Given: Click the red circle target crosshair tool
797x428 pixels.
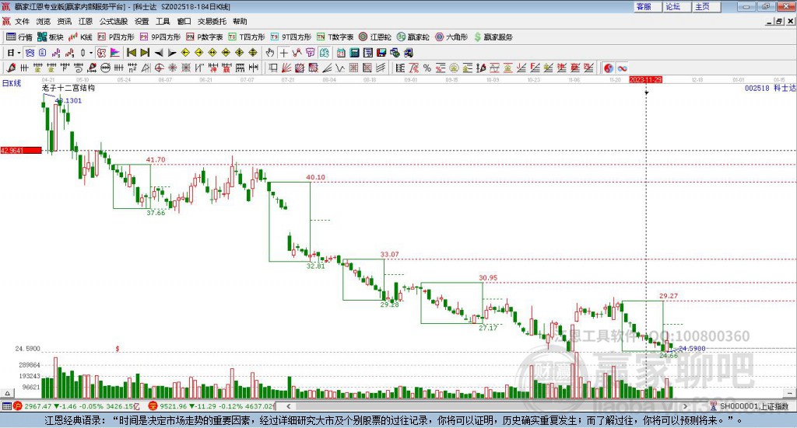Looking at the screenshot, I should tap(159, 68).
